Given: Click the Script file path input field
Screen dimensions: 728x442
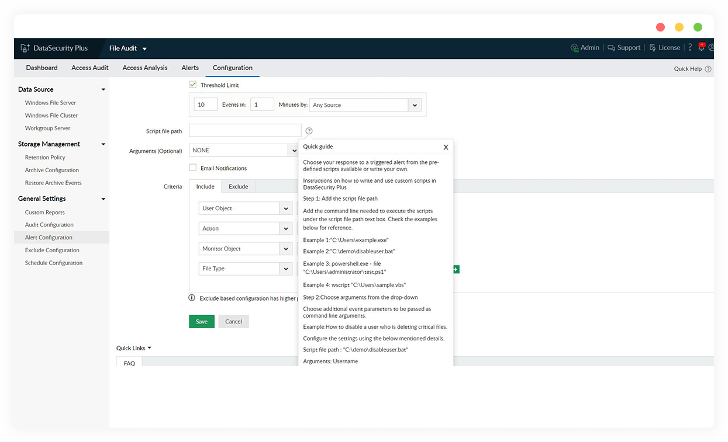Looking at the screenshot, I should 245,131.
